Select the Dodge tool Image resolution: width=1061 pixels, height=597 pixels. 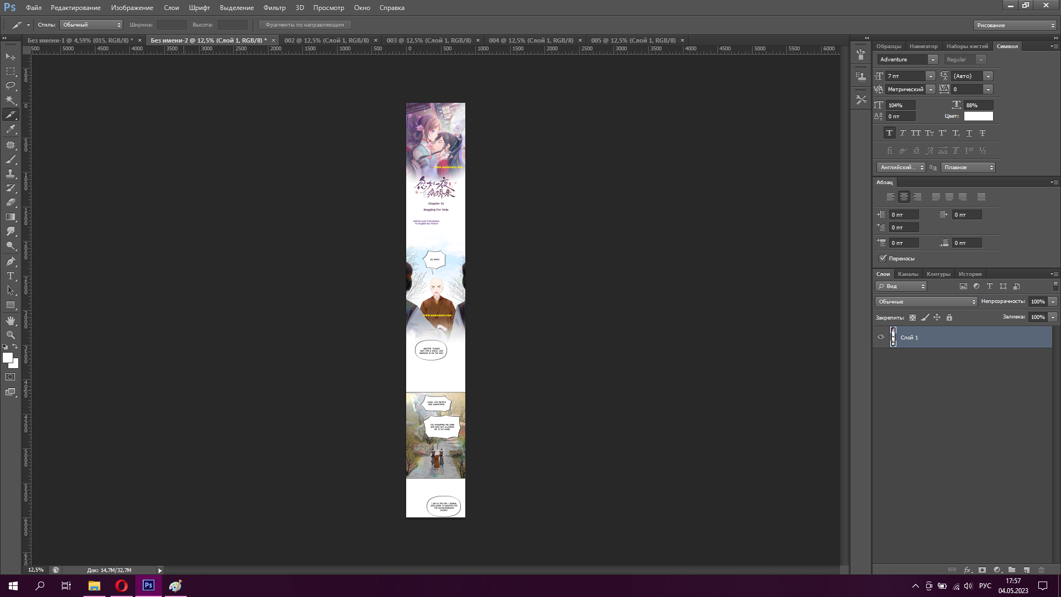coord(10,245)
